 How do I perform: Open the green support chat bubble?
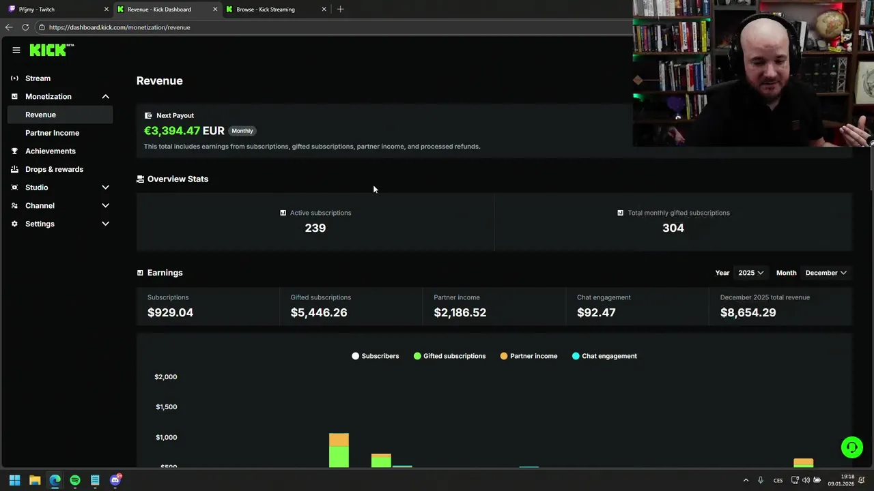851,447
